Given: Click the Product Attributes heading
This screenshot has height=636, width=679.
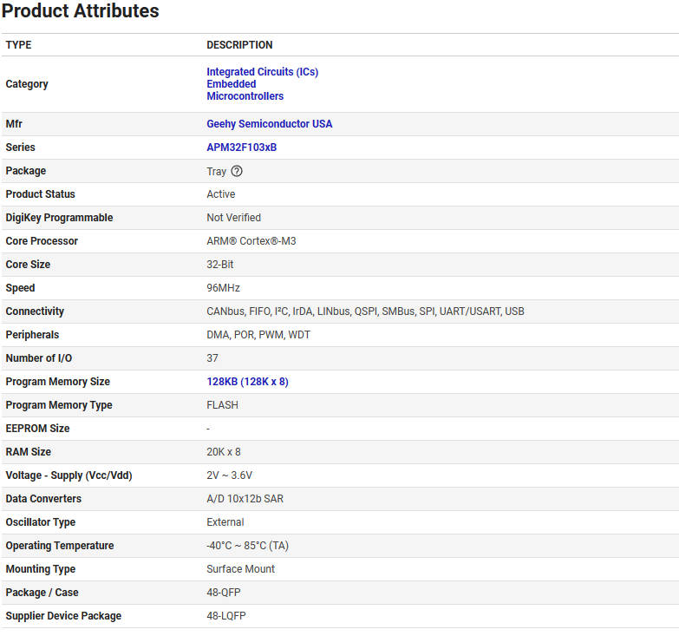Looking at the screenshot, I should [x=81, y=11].
